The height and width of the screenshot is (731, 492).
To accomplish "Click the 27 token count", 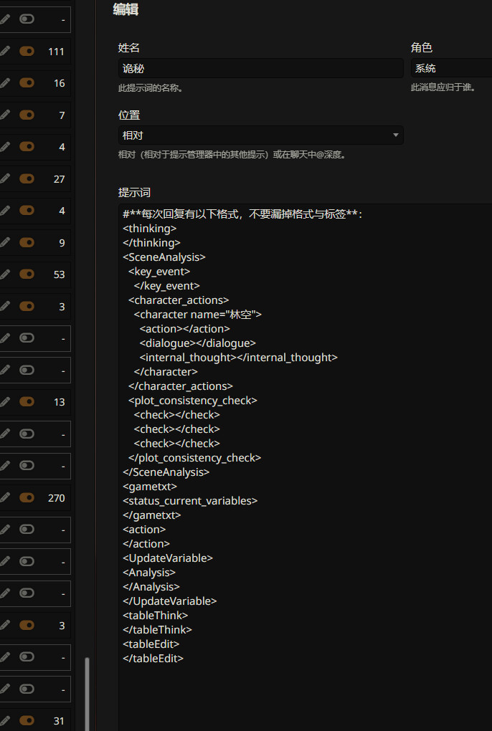I will pos(59,179).
